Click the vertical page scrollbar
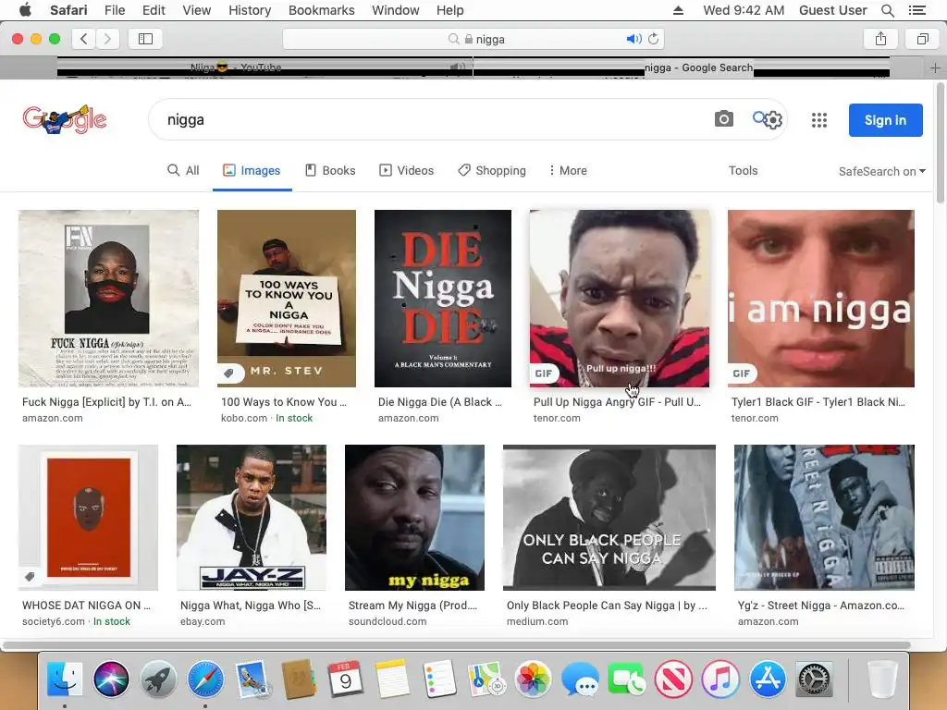The image size is (947, 710). (x=941, y=143)
